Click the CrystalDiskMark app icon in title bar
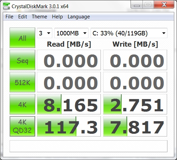 pos(6,6)
